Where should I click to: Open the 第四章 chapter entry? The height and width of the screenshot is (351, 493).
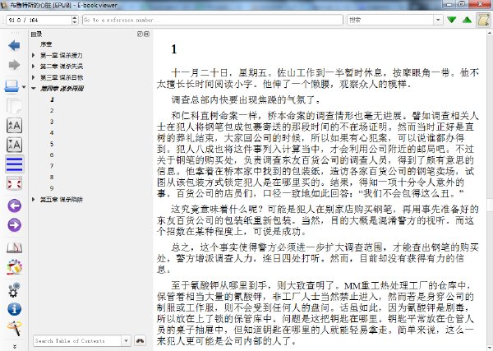tap(62, 89)
